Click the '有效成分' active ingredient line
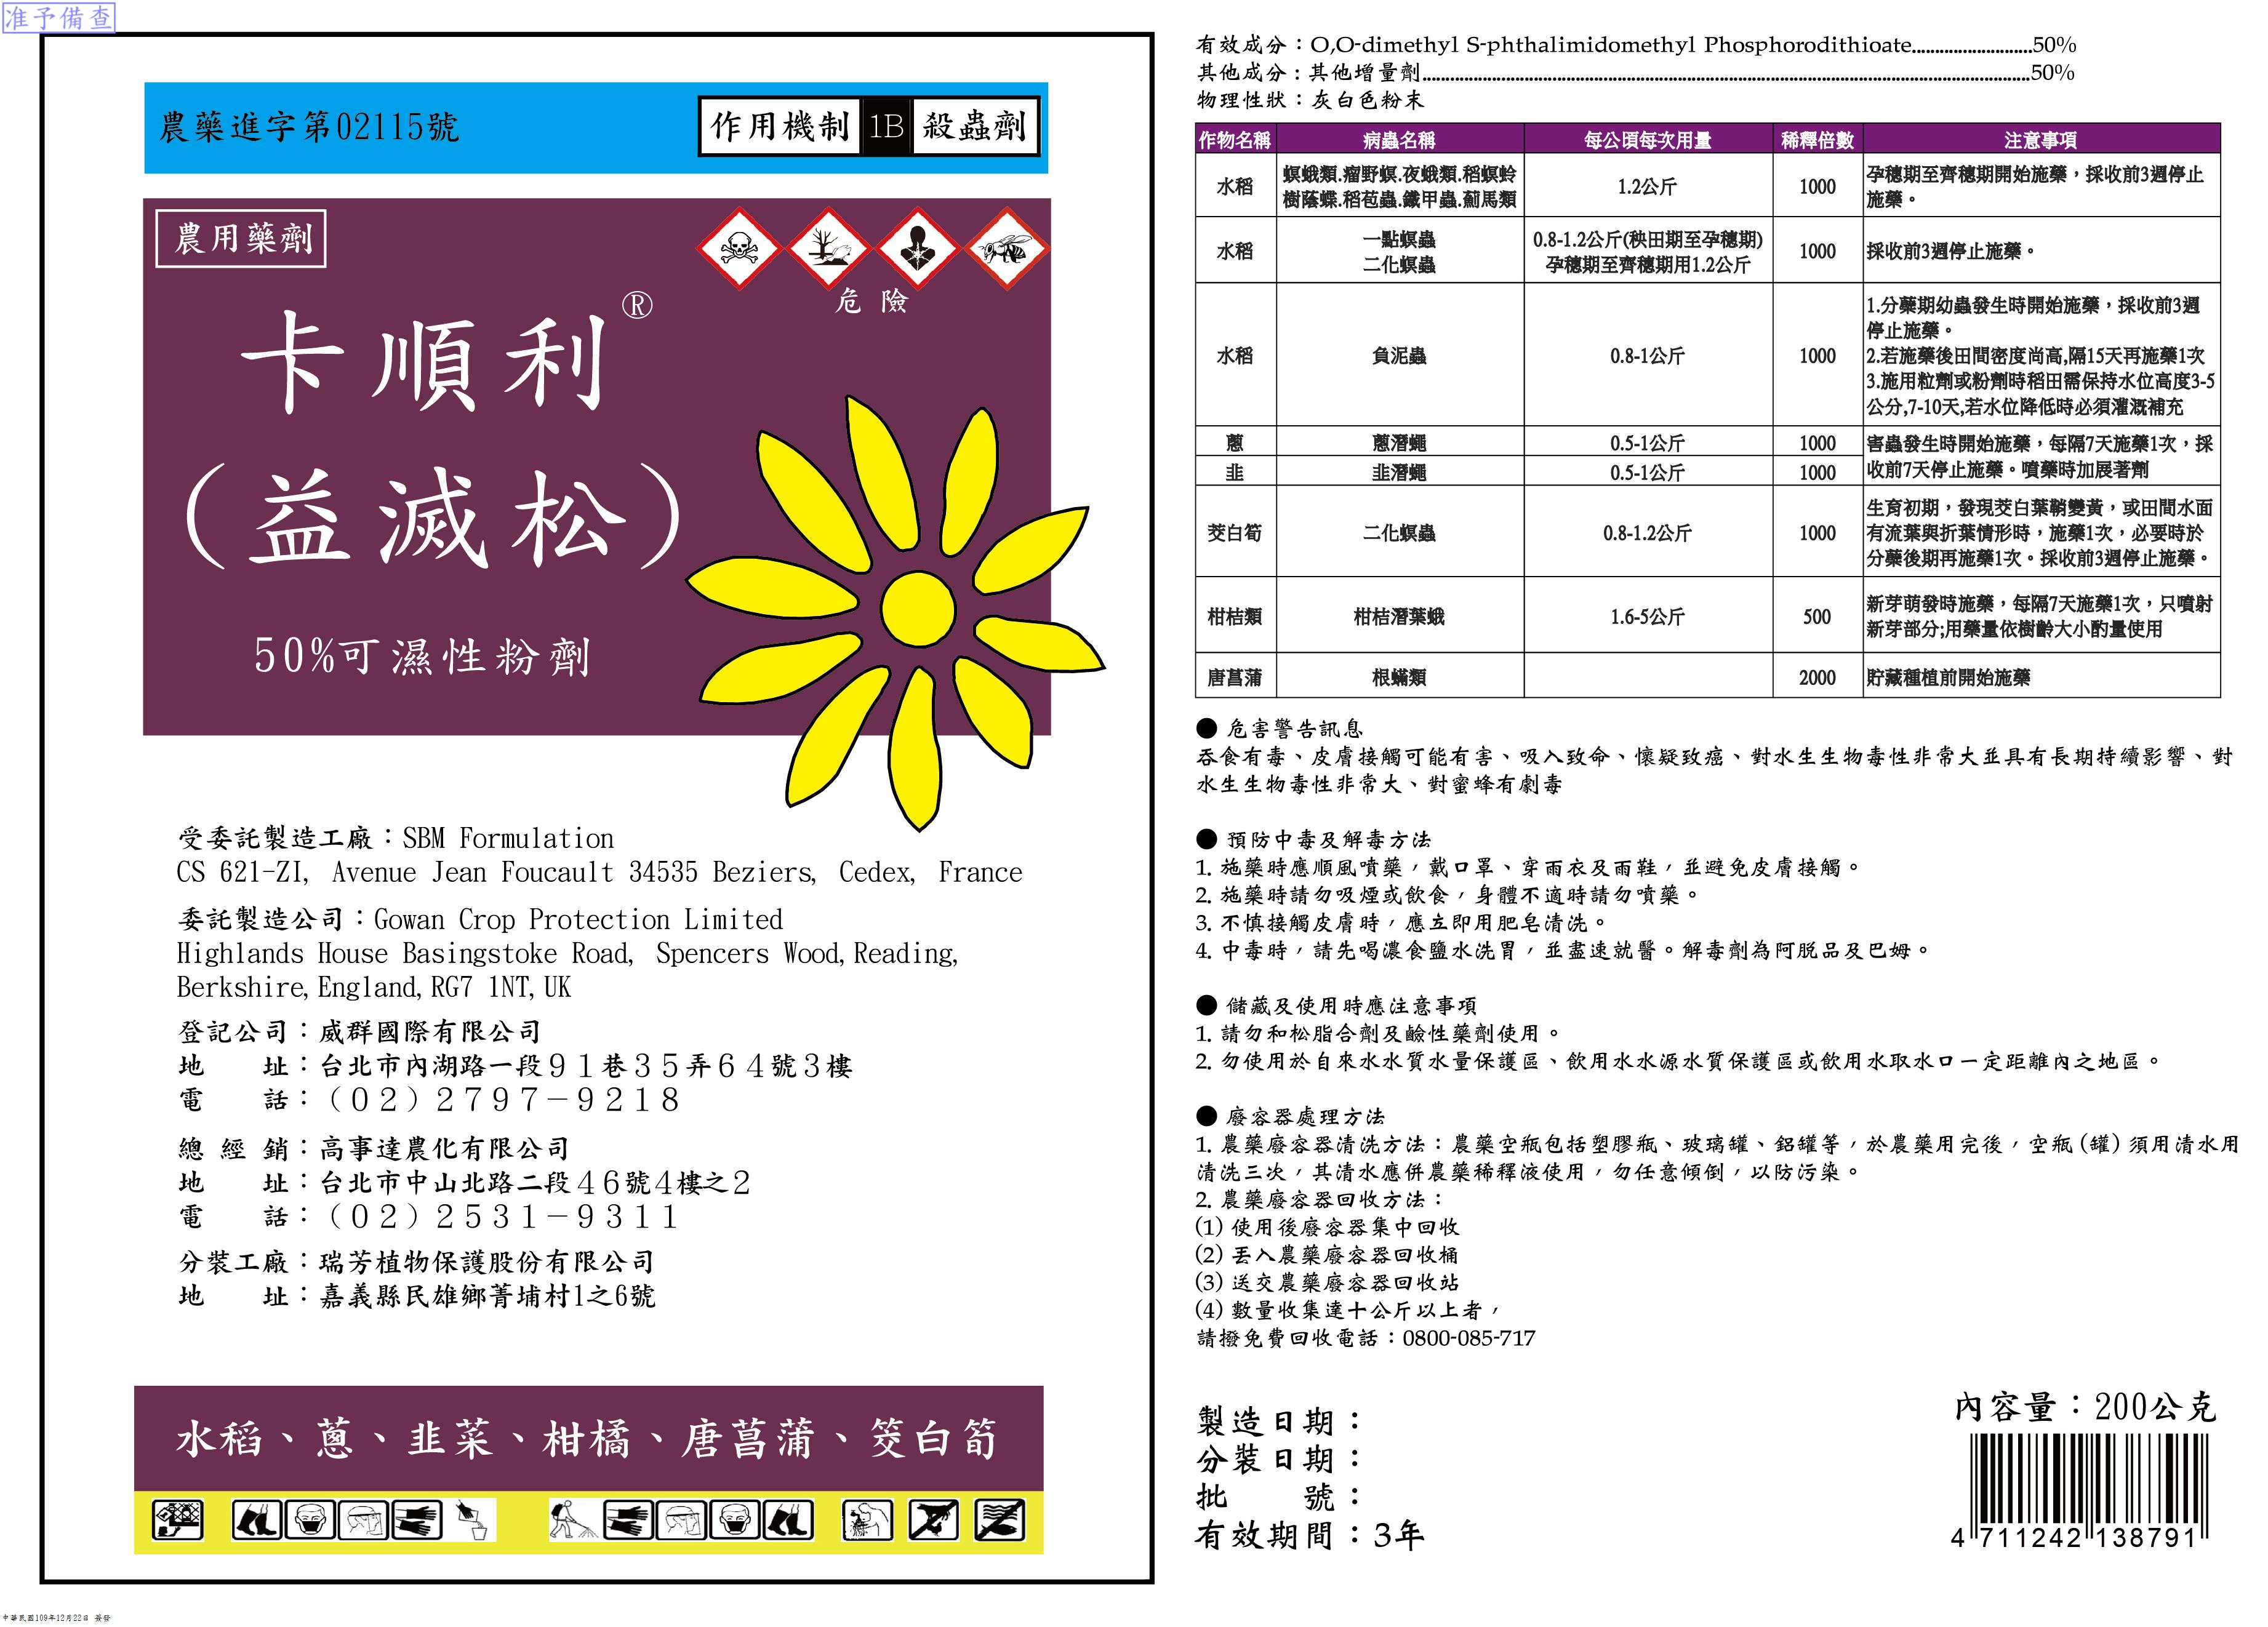This screenshot has width=2268, height=1627. [1636, 45]
